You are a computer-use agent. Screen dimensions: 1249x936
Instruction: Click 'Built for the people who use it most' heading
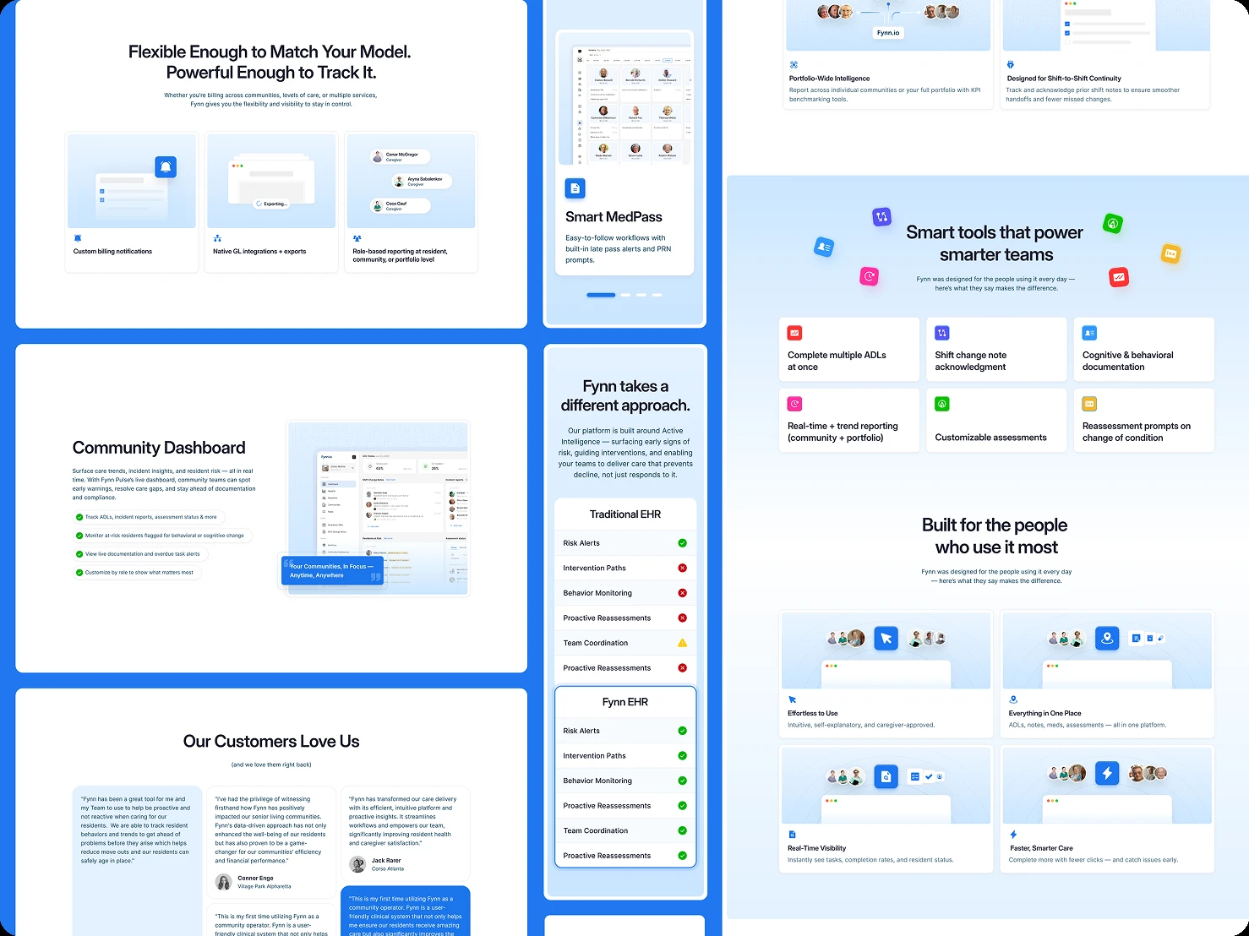point(995,536)
